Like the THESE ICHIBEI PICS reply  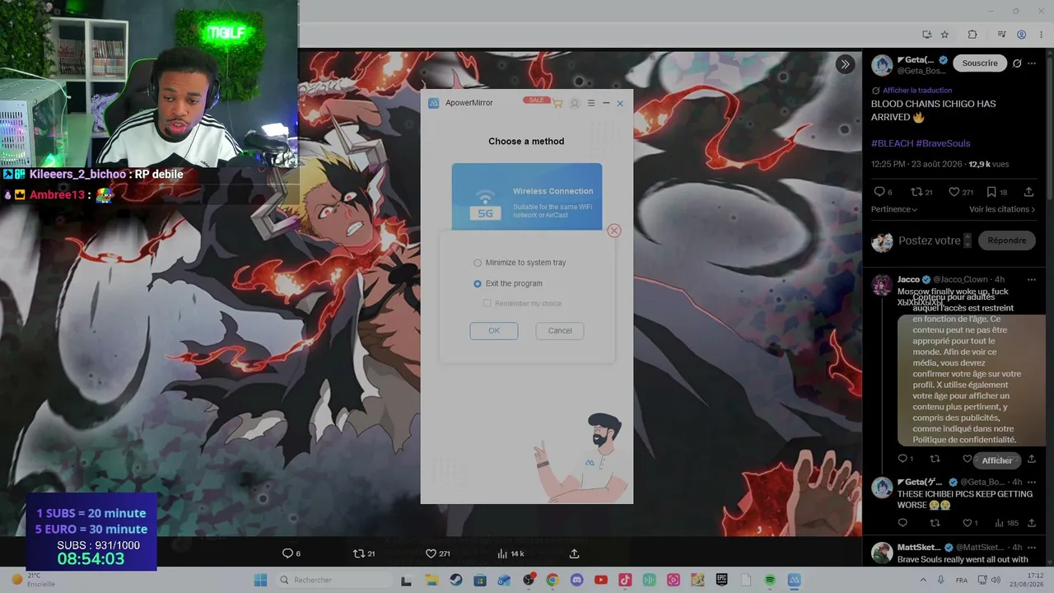pos(967,523)
